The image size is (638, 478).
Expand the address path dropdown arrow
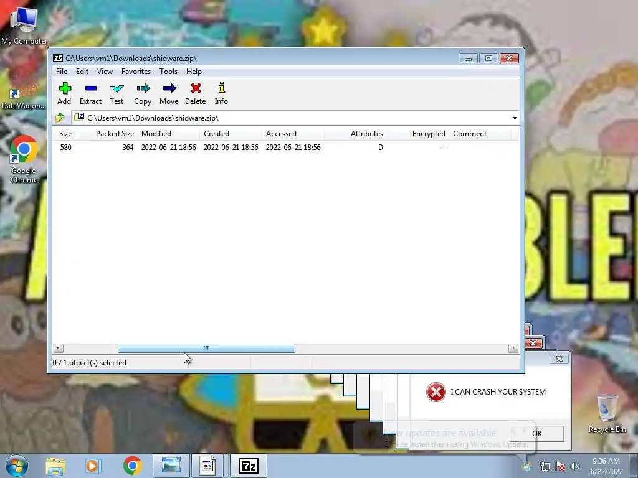pos(515,118)
